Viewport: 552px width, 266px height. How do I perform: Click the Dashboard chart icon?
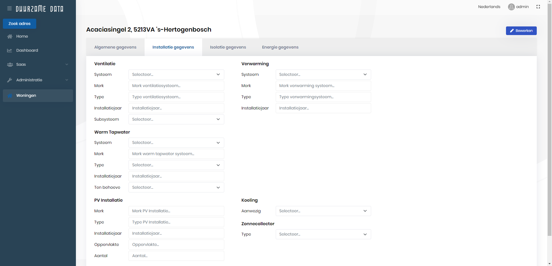click(x=10, y=51)
